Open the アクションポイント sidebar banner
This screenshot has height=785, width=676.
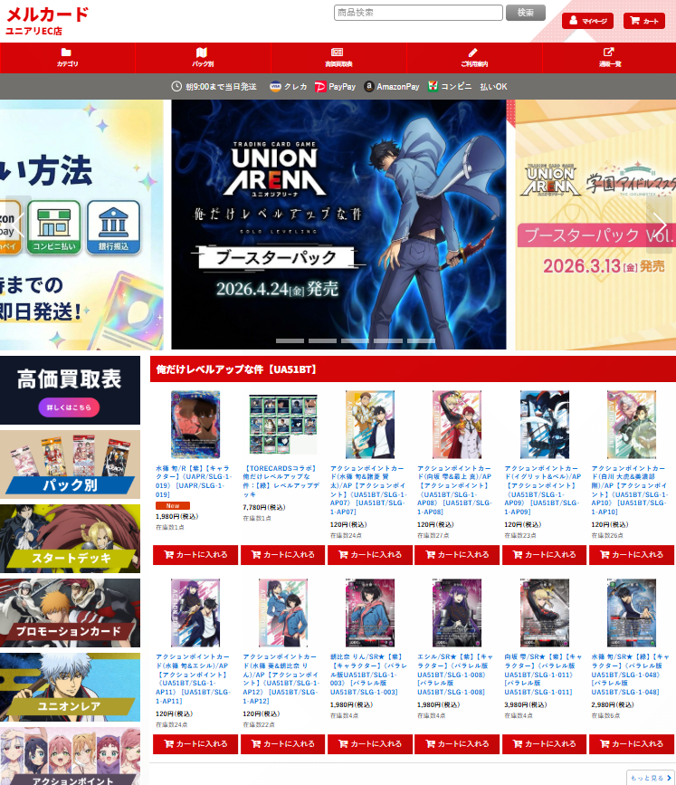click(x=70, y=756)
